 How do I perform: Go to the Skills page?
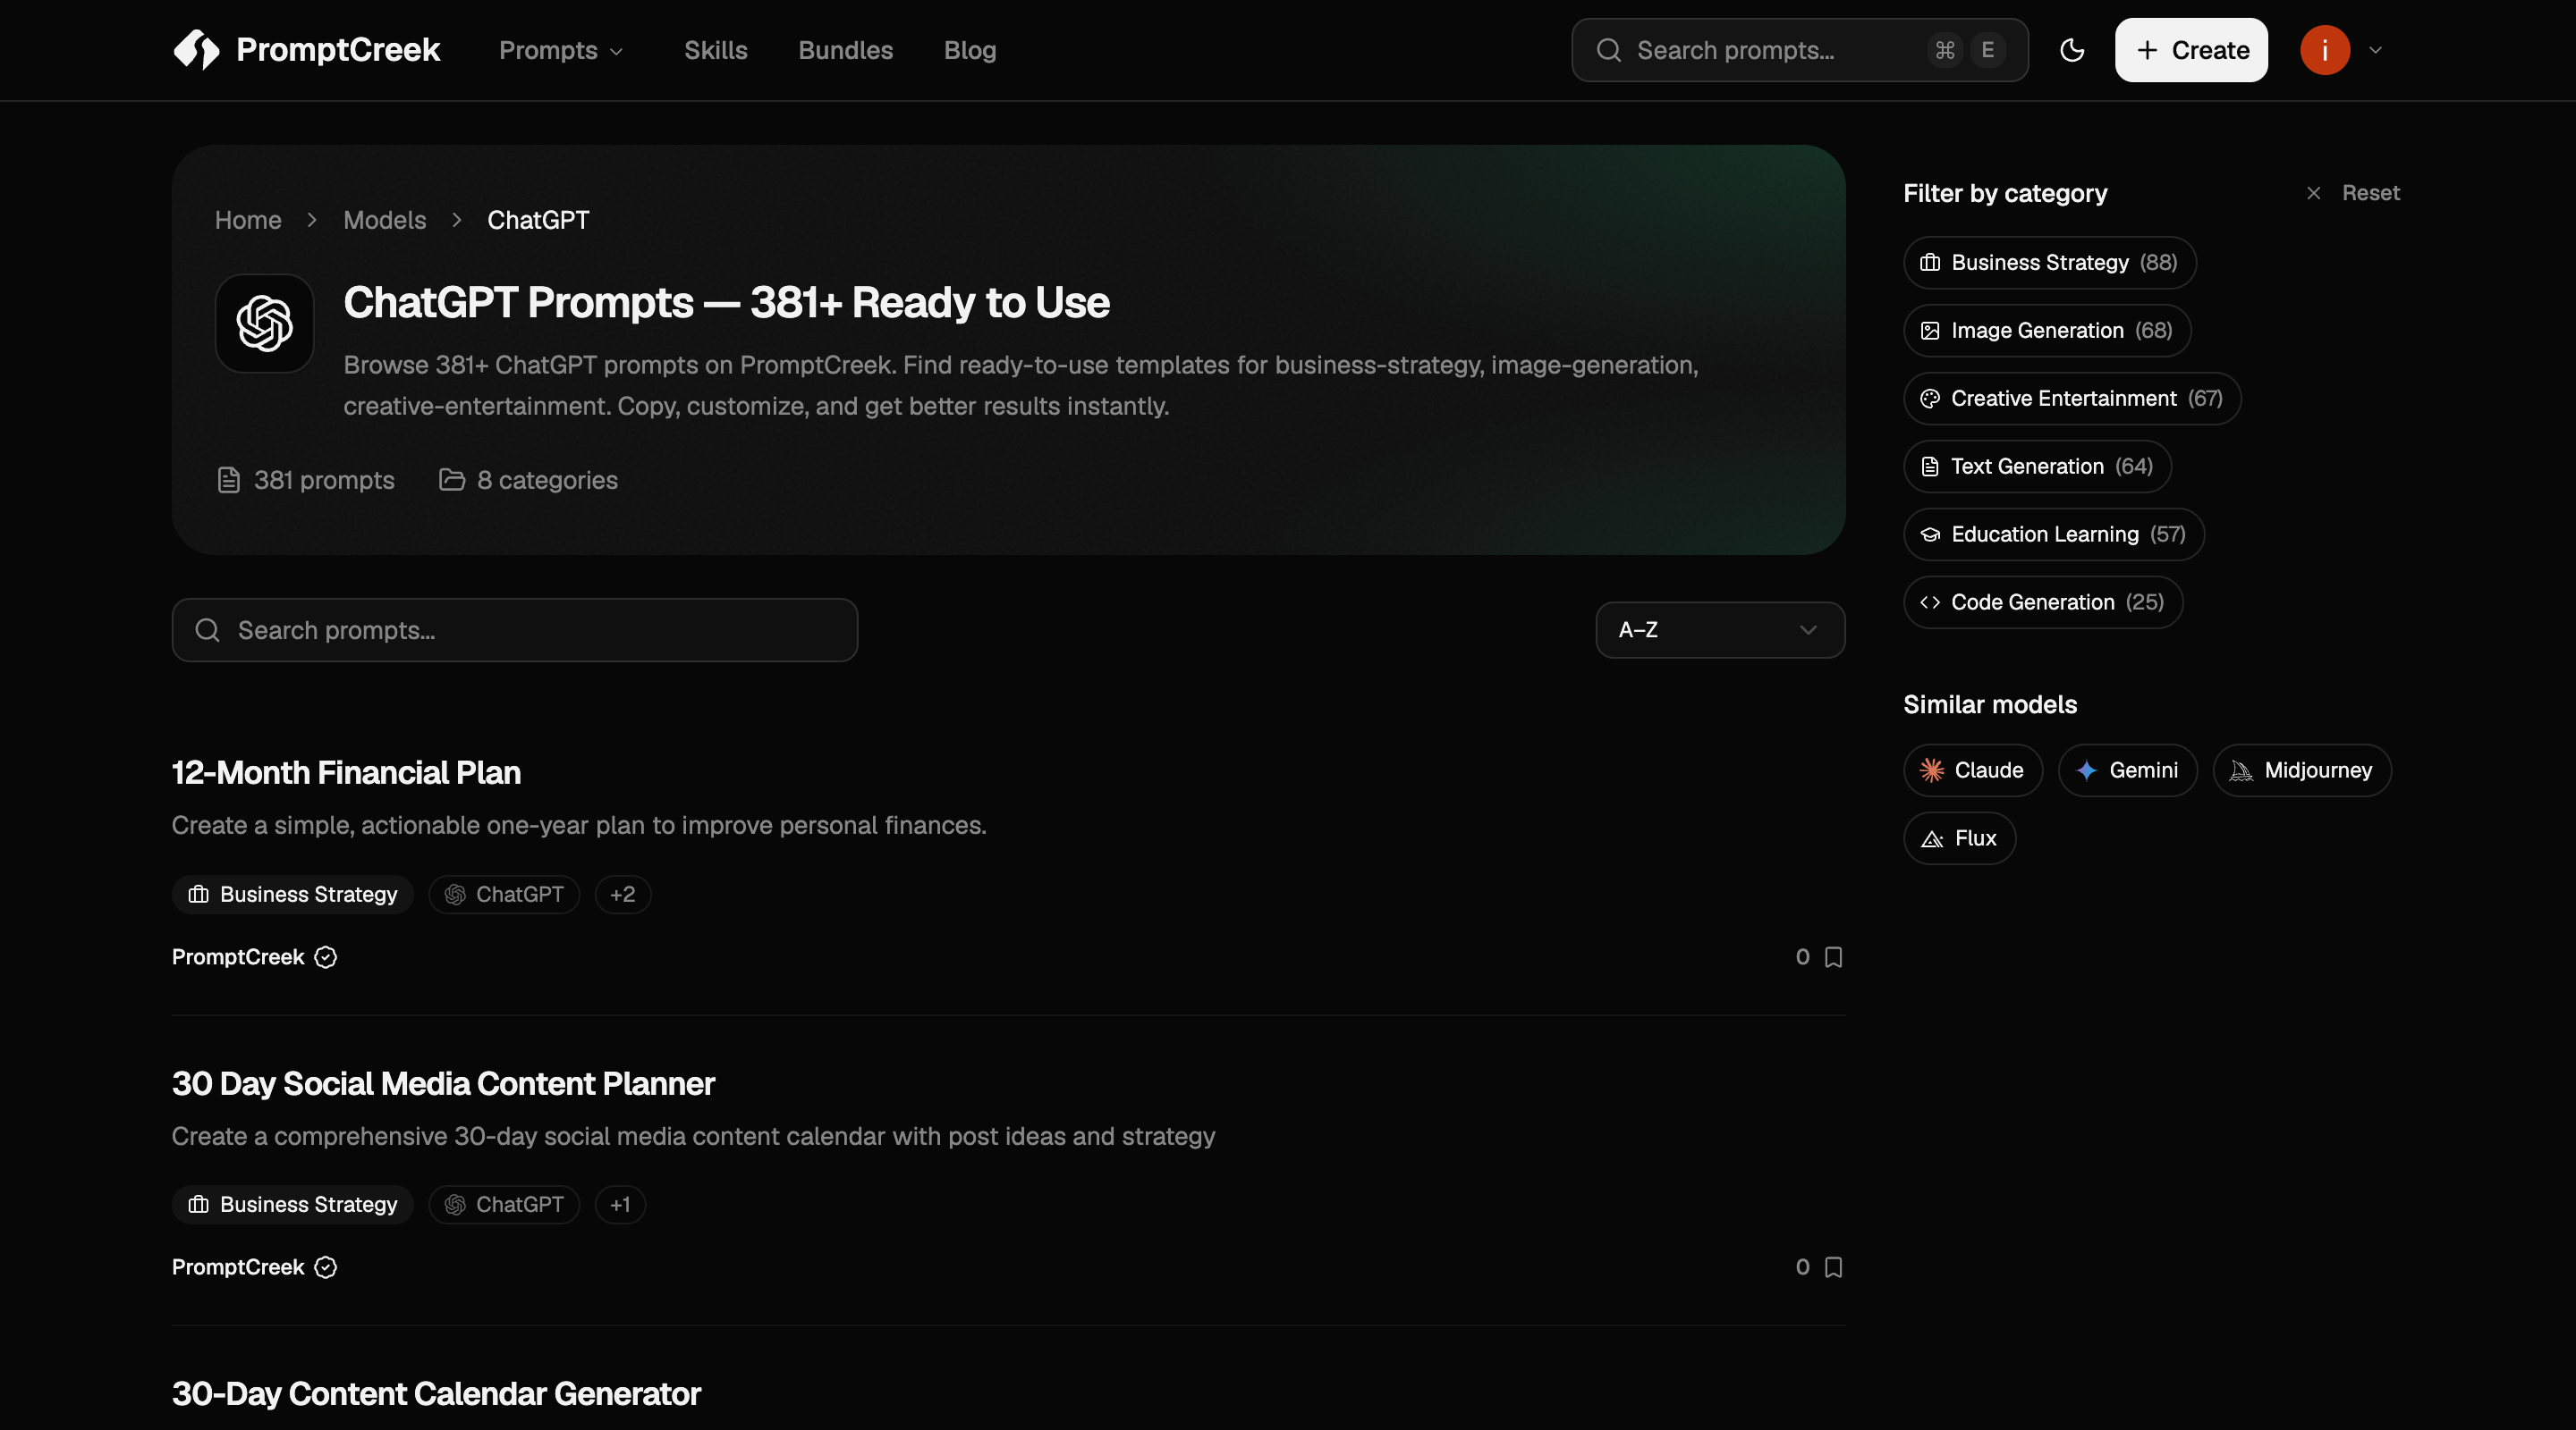(x=716, y=50)
